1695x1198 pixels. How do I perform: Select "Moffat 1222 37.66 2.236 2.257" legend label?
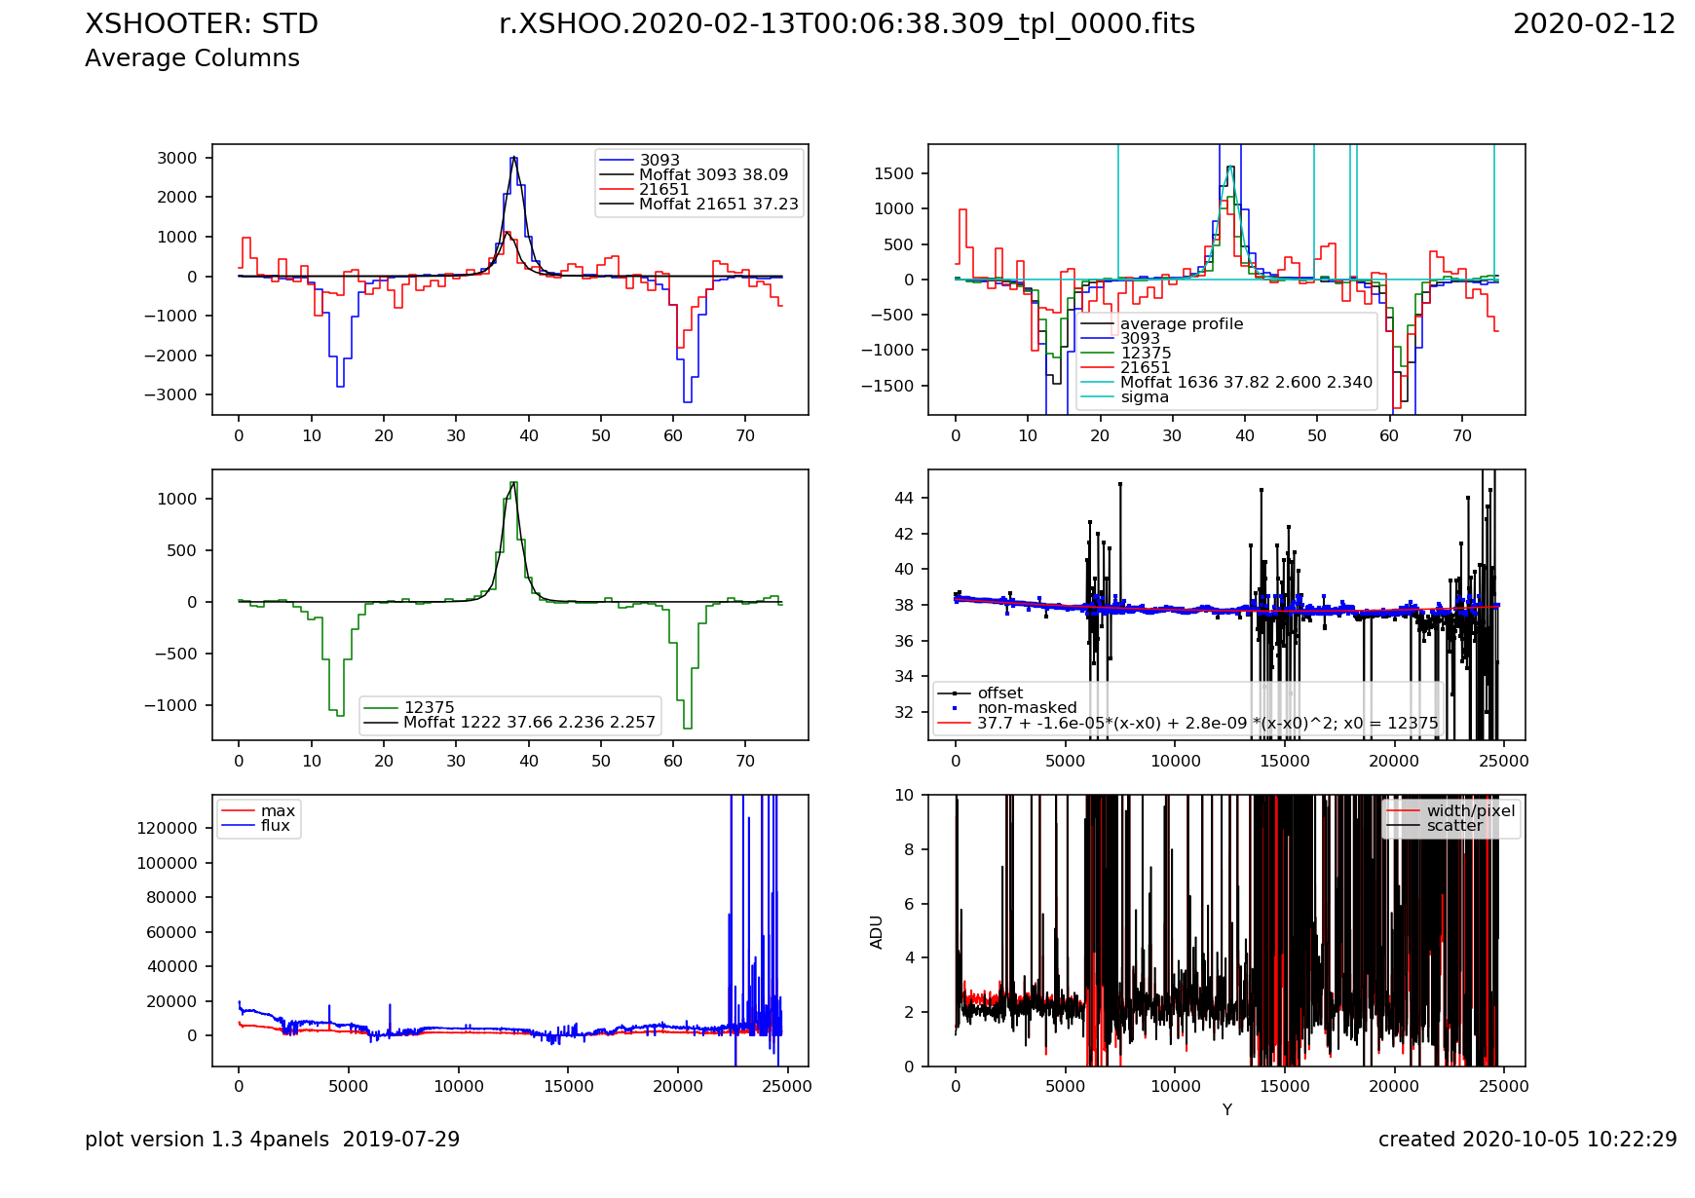click(529, 723)
